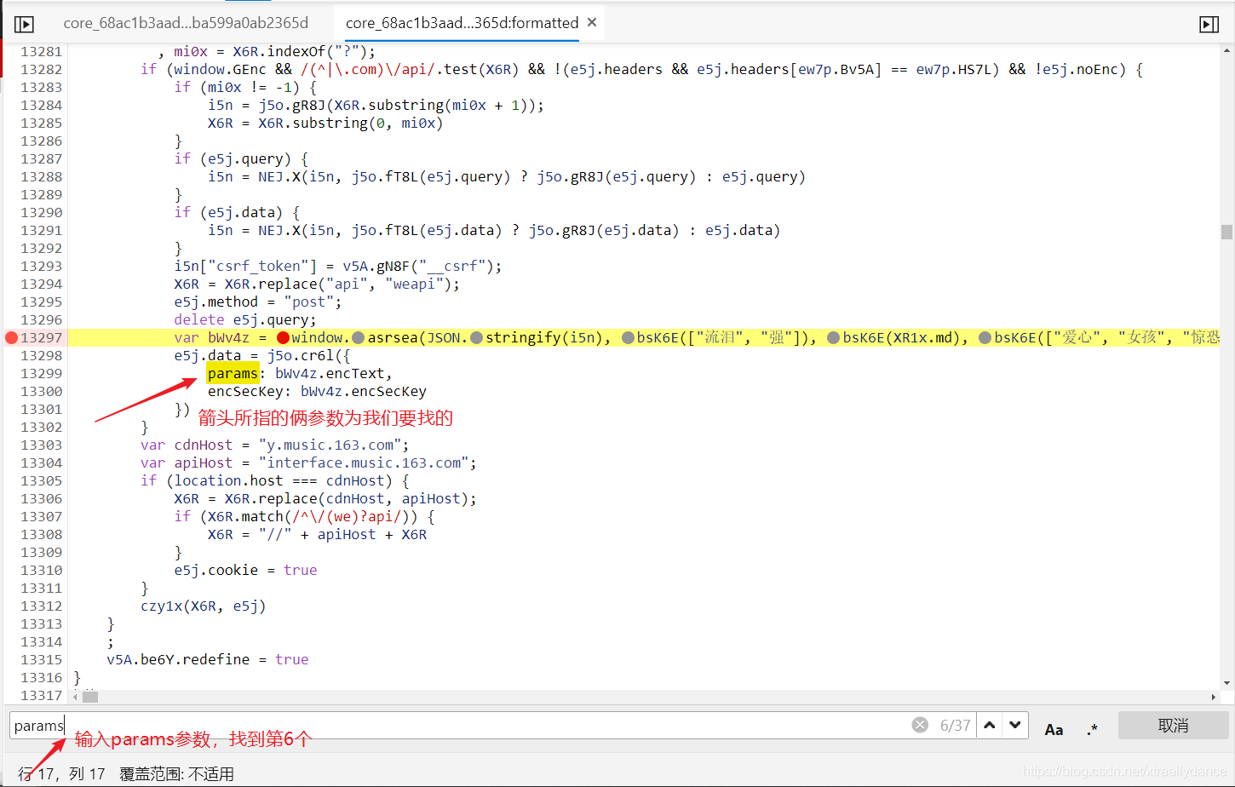Toggle inline breakpoint before stringify
The image size is (1235, 787).
(477, 338)
